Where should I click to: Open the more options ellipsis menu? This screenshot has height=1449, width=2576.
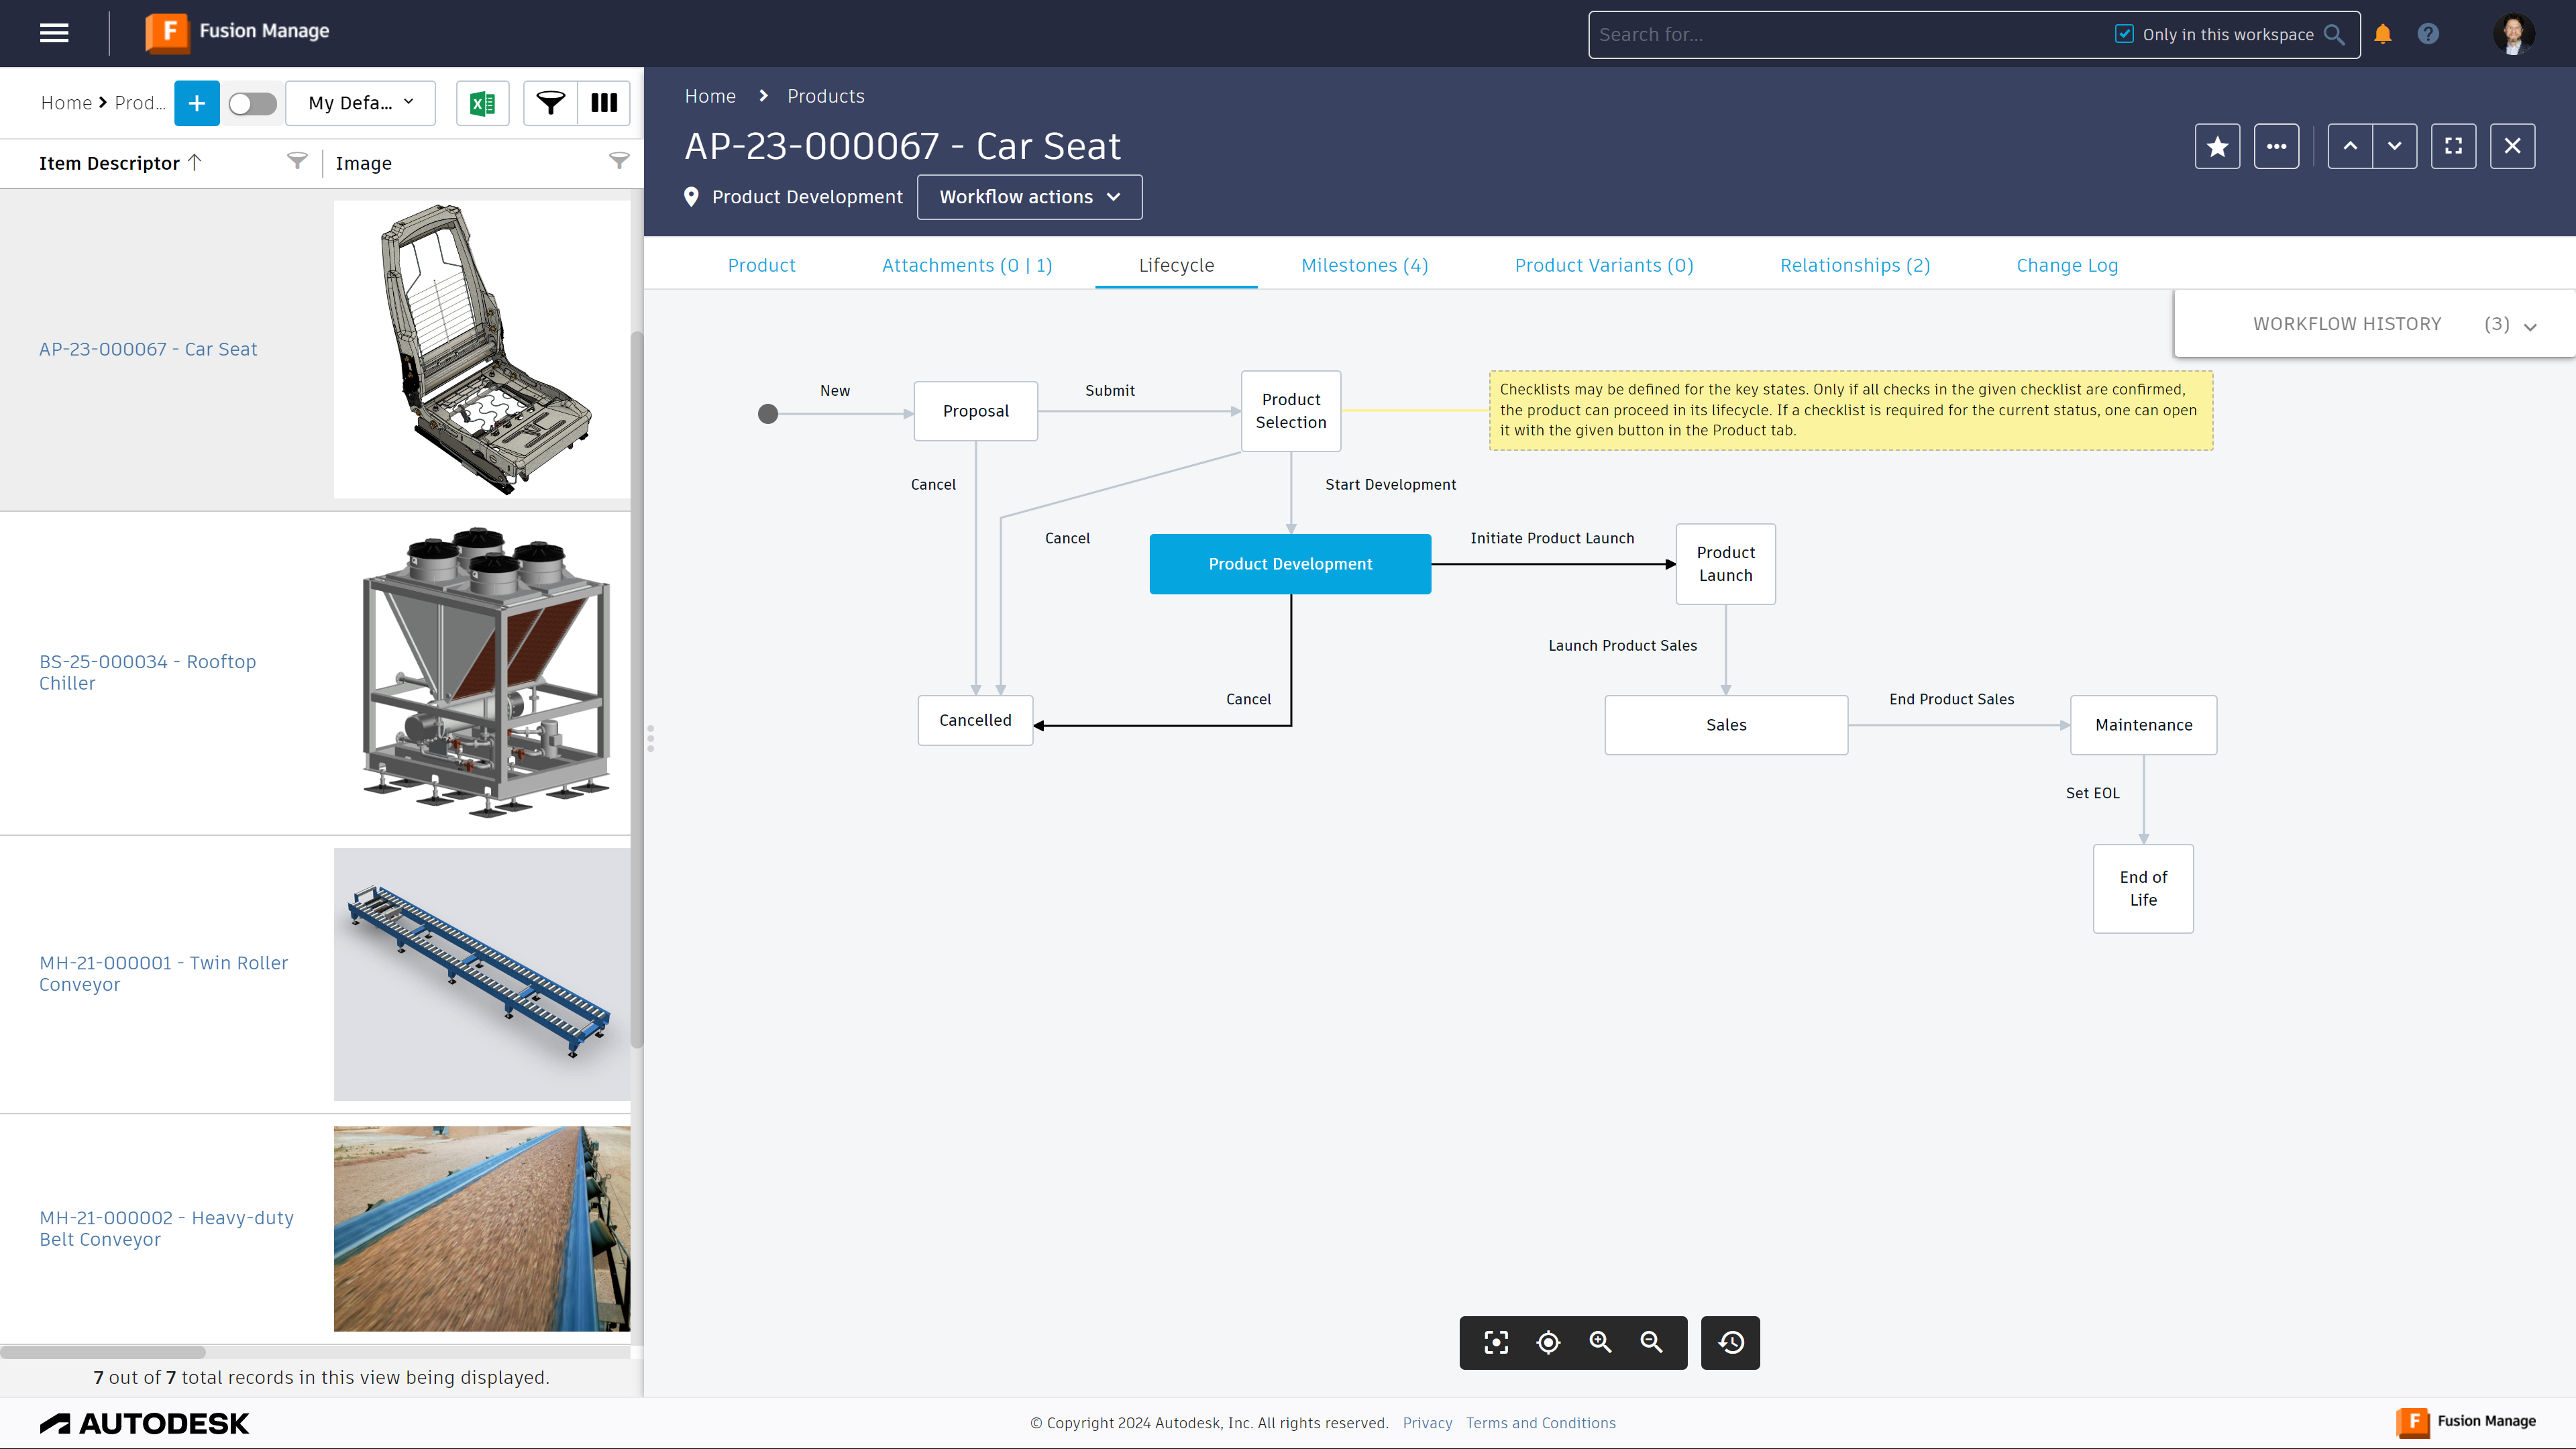2276,146
